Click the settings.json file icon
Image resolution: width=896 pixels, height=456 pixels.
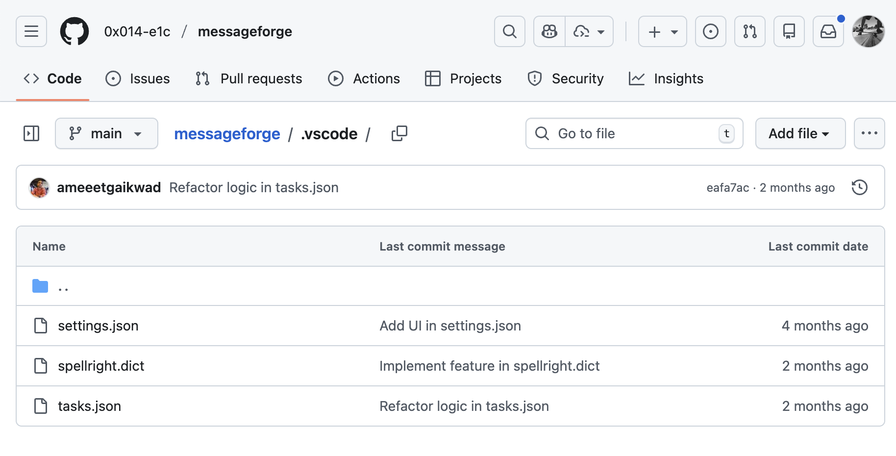tap(41, 326)
